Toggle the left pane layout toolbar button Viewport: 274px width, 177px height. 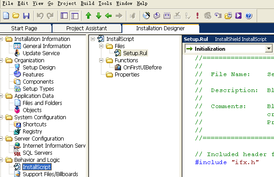(64, 16)
